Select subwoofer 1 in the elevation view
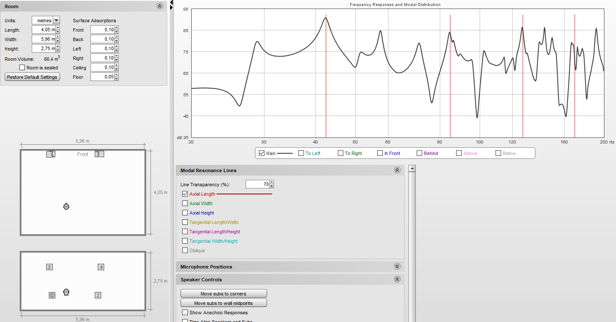 point(52,295)
